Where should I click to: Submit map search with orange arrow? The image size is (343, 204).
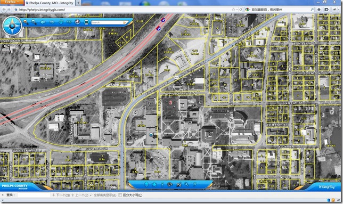[125, 22]
